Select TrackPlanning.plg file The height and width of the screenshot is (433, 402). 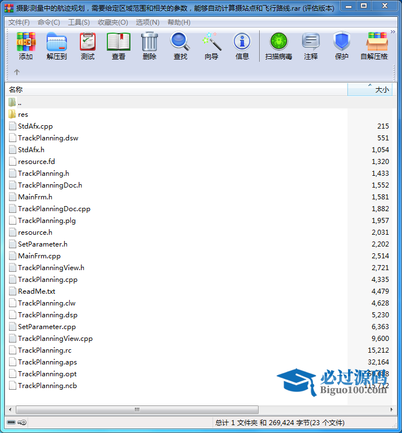click(x=47, y=221)
